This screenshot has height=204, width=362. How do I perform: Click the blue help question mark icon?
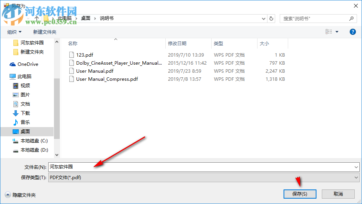[x=352, y=32]
